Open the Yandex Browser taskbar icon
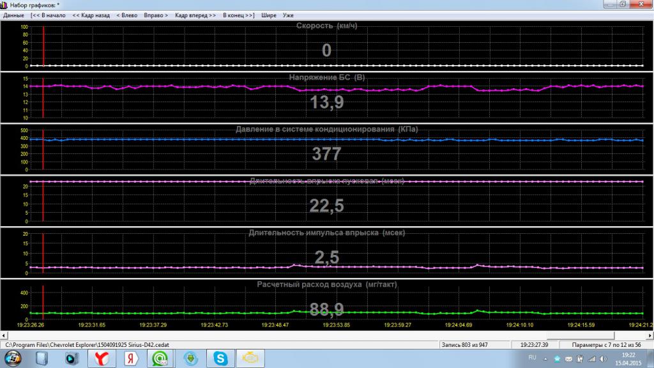 102,358
